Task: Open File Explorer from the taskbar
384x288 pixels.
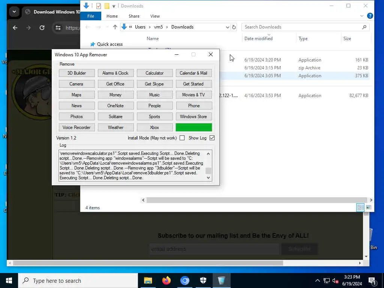Action: point(148,280)
